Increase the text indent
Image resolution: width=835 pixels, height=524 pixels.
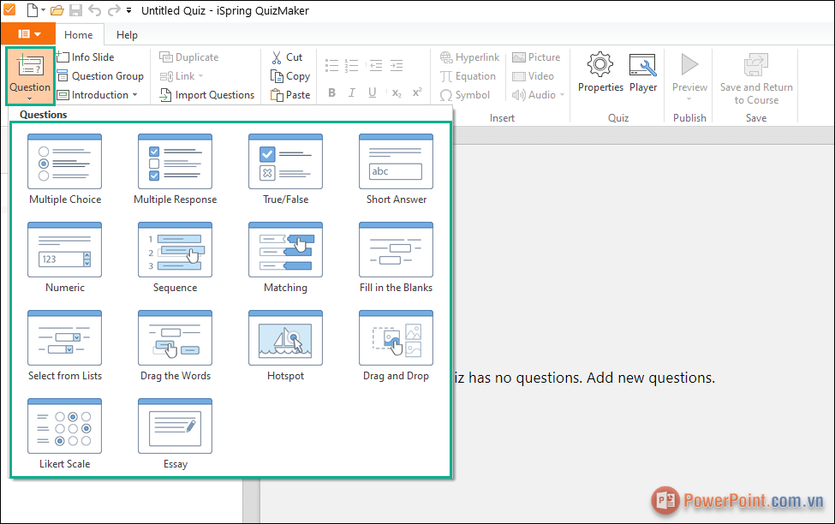tap(397, 65)
